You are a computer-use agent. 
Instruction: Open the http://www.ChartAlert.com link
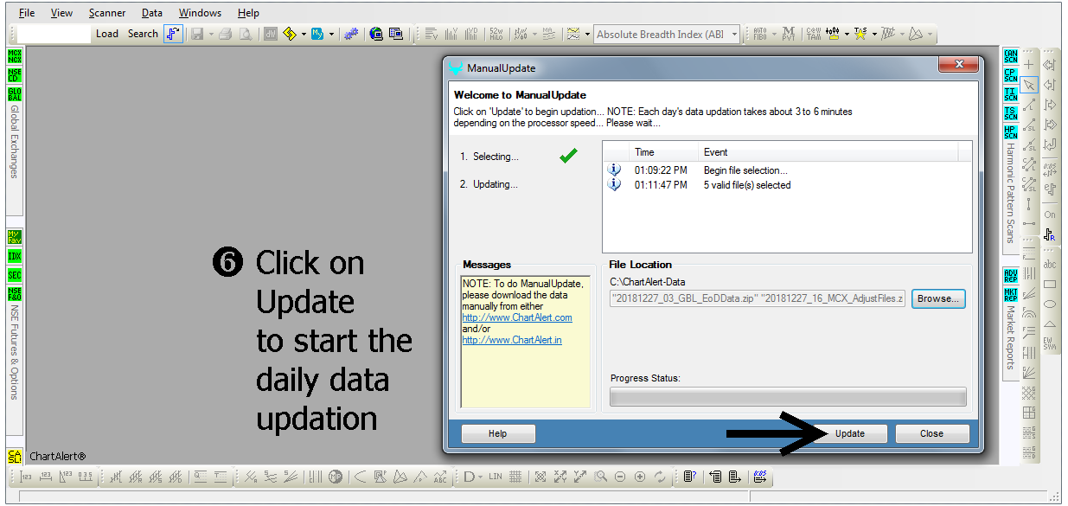[517, 317]
